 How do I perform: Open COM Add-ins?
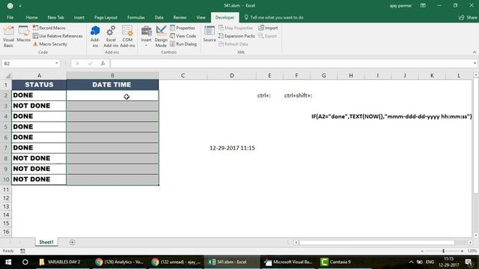coord(127,37)
